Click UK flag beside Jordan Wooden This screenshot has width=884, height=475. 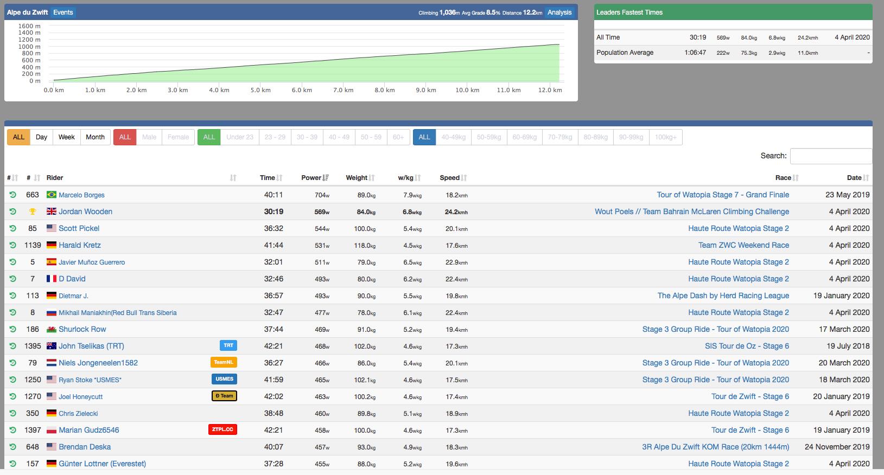(52, 211)
